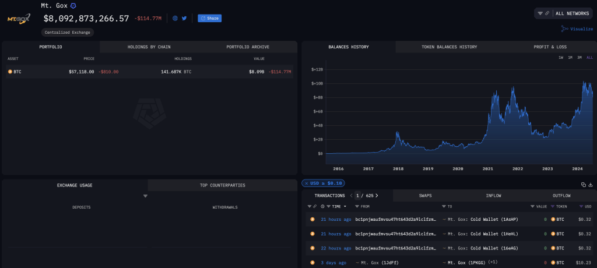Viewport: 597px width, 268px height.
Task: Click the copy icon above the transactions table
Action: (x=583, y=185)
